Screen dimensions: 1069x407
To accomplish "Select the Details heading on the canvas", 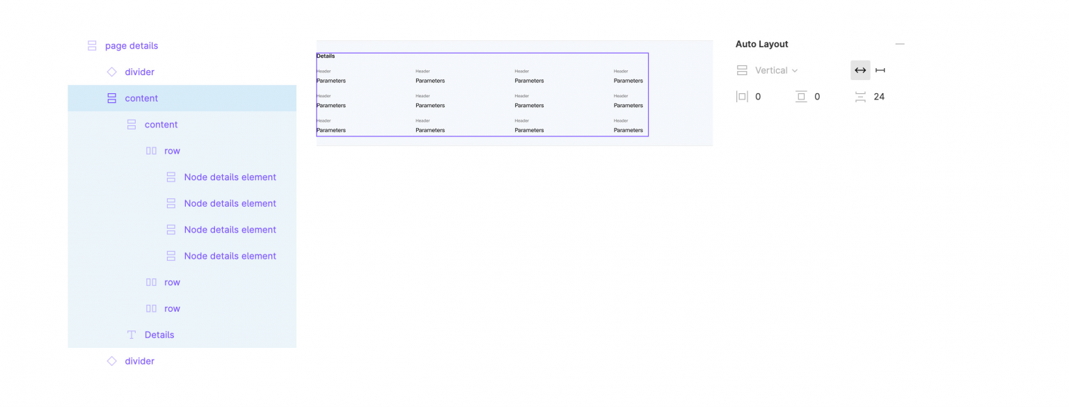I will click(326, 56).
